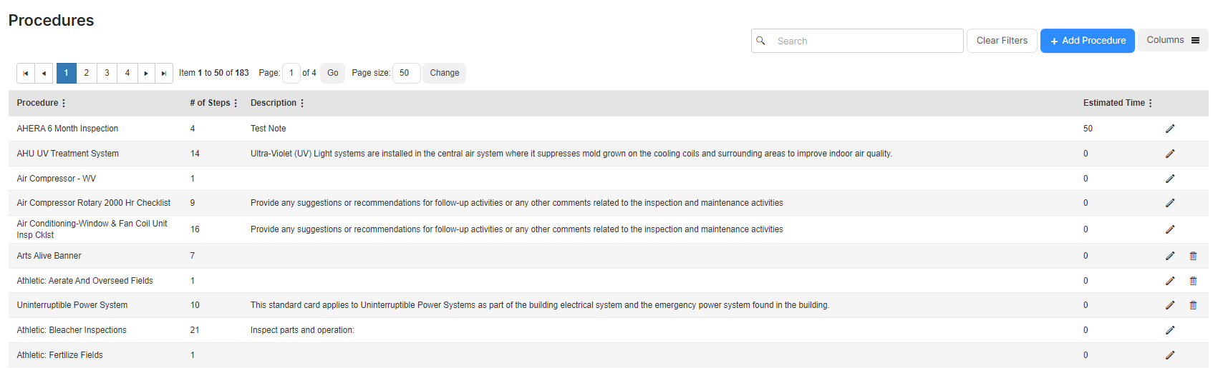Delete the Uninterruptible Power System row
This screenshot has width=1223, height=368.
(1193, 305)
